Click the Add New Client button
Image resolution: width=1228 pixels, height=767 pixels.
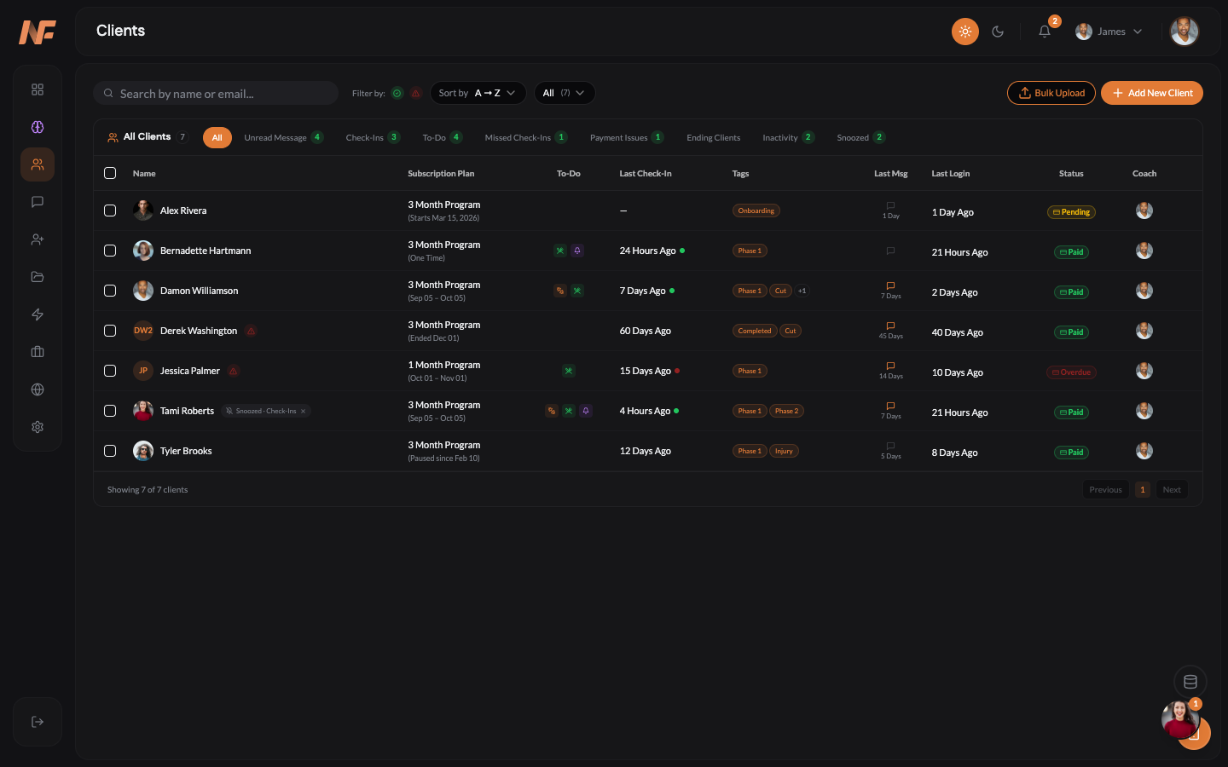point(1152,93)
